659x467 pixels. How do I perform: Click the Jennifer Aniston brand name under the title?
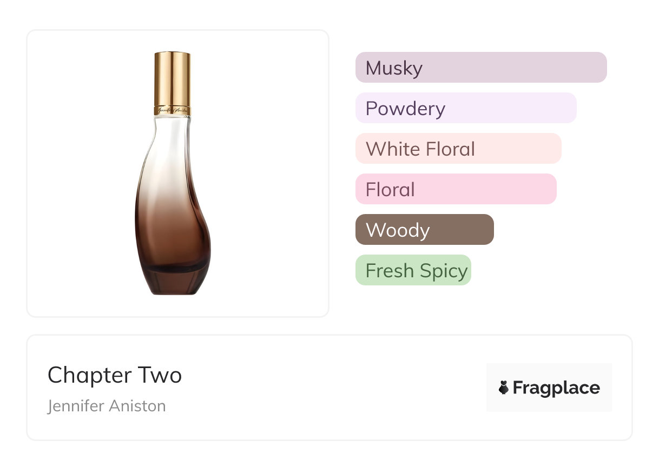[x=107, y=406]
